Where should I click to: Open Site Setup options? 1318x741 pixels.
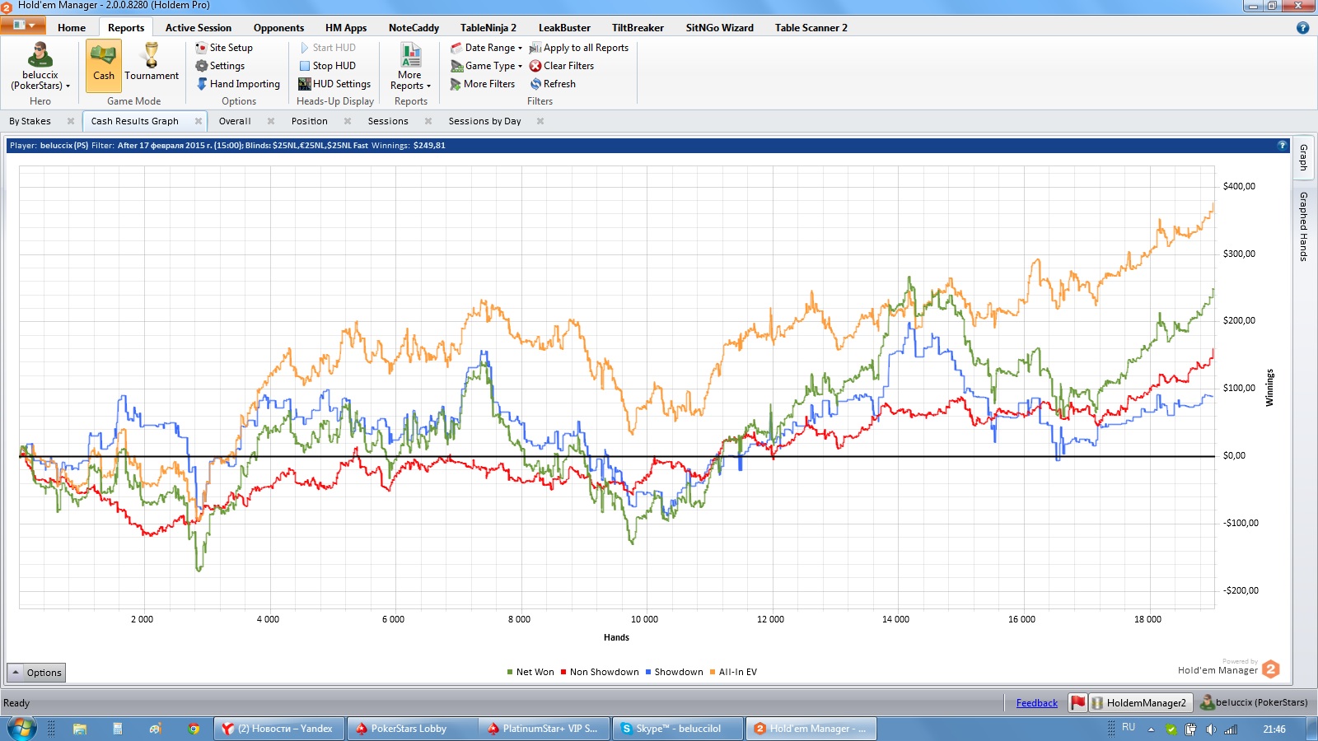point(224,48)
